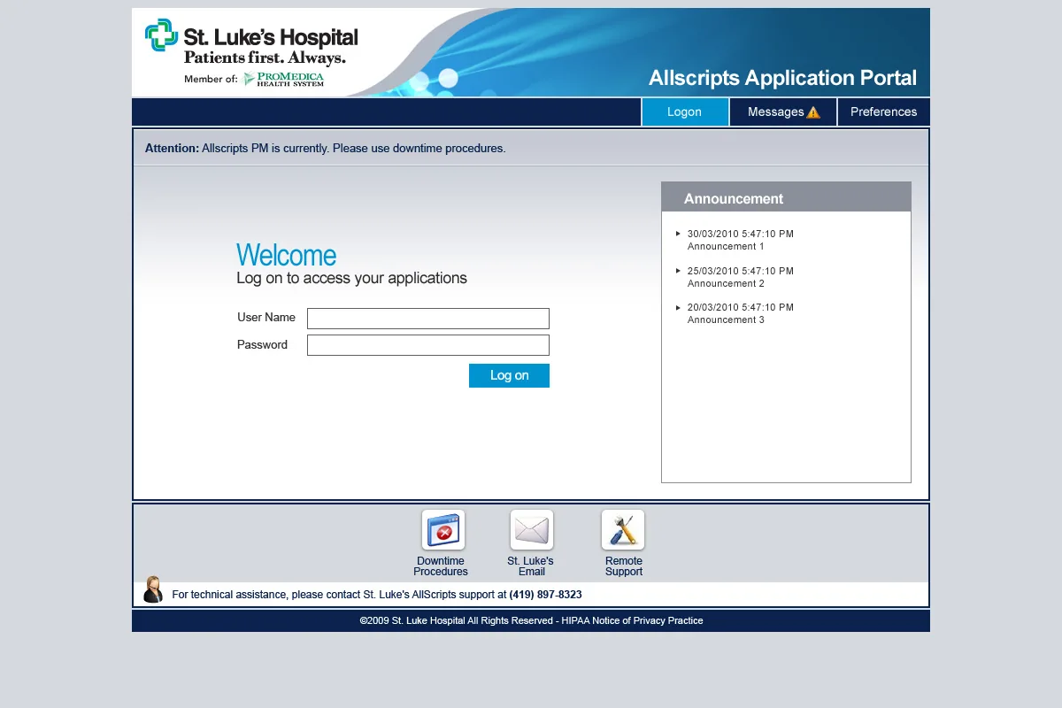Click the Welcome heading

286,256
